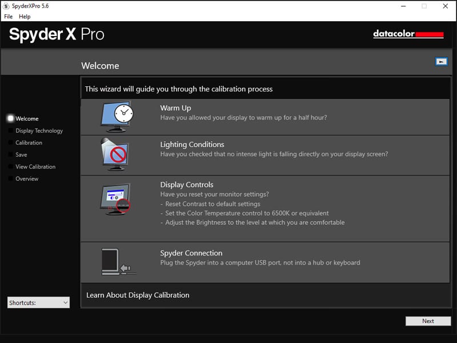Open the File menu
Screen dimensions: 457x343
pos(9,17)
